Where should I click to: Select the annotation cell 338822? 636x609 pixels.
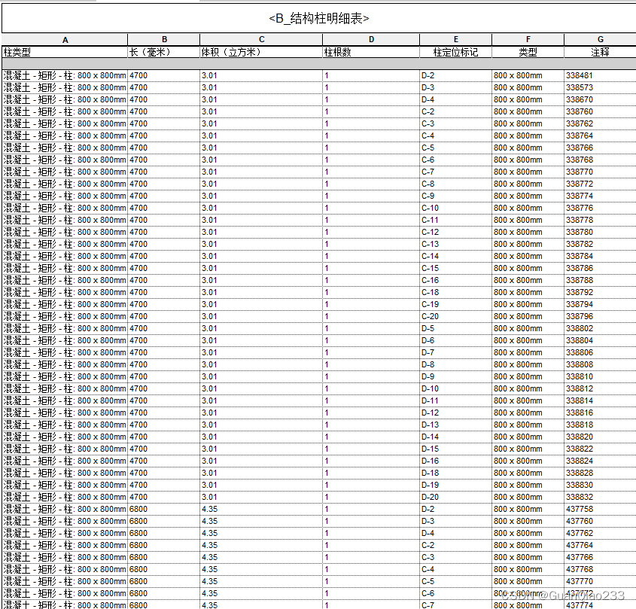[x=601, y=449]
